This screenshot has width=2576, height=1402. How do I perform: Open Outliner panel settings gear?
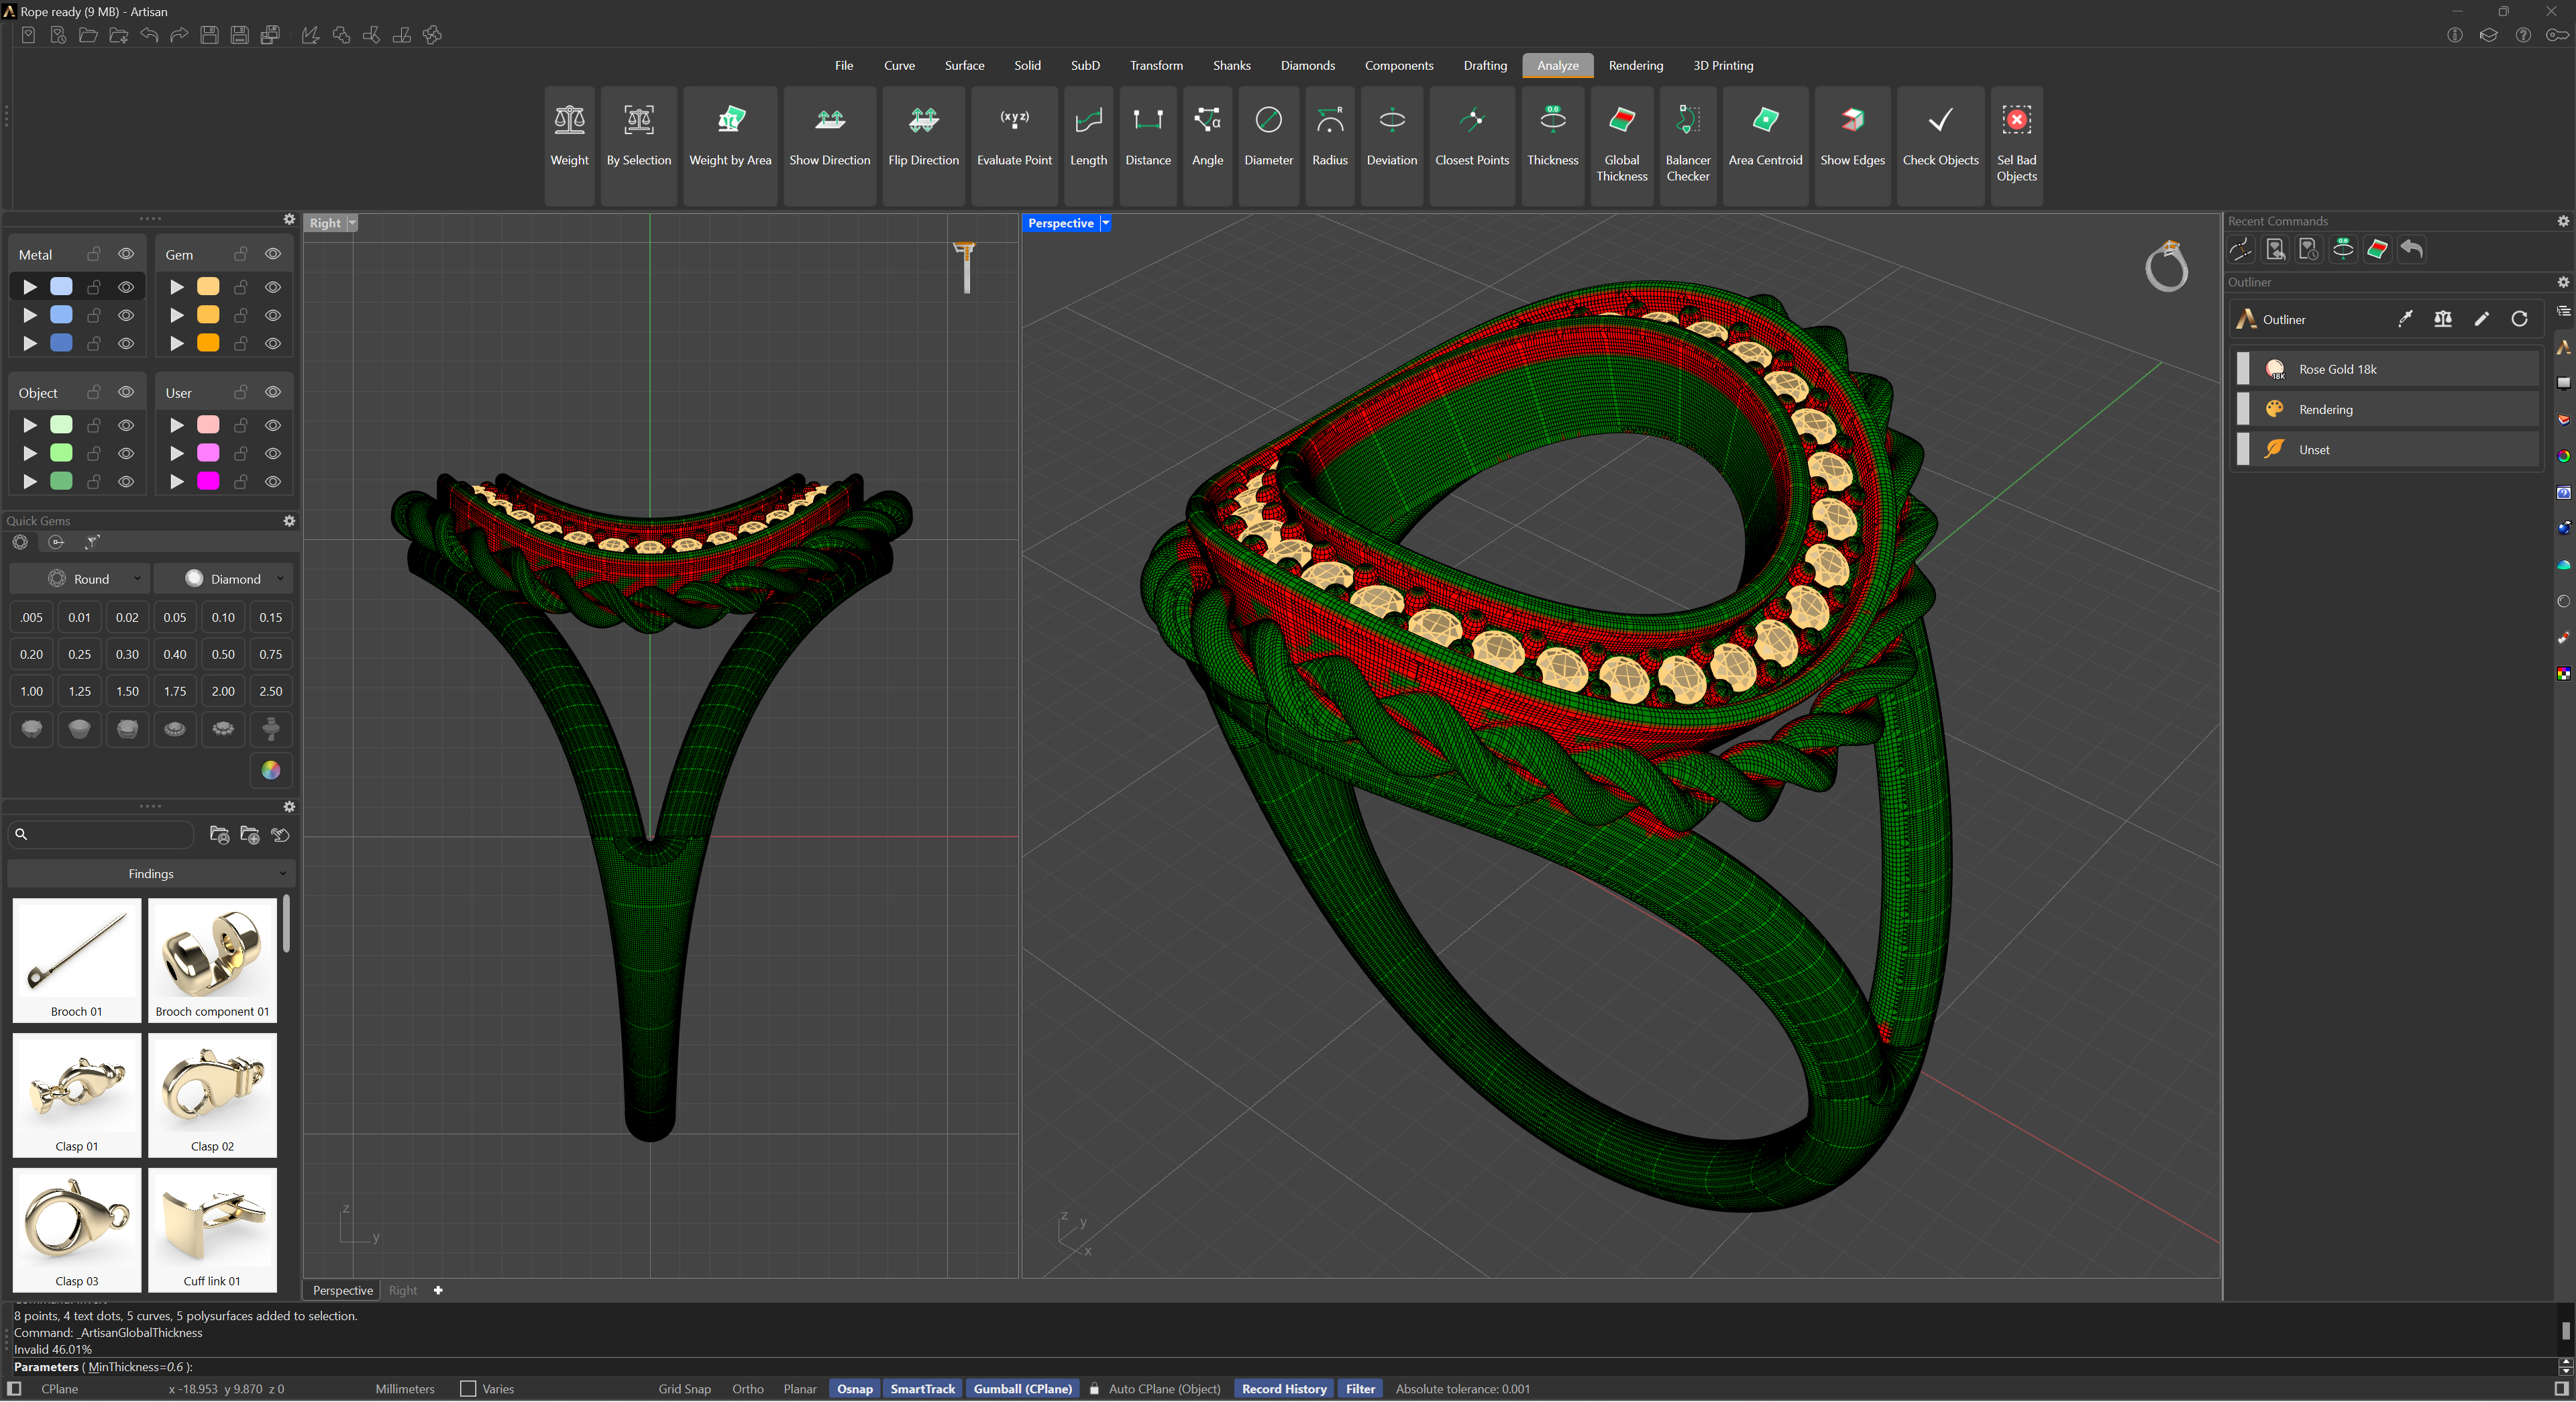click(2562, 282)
